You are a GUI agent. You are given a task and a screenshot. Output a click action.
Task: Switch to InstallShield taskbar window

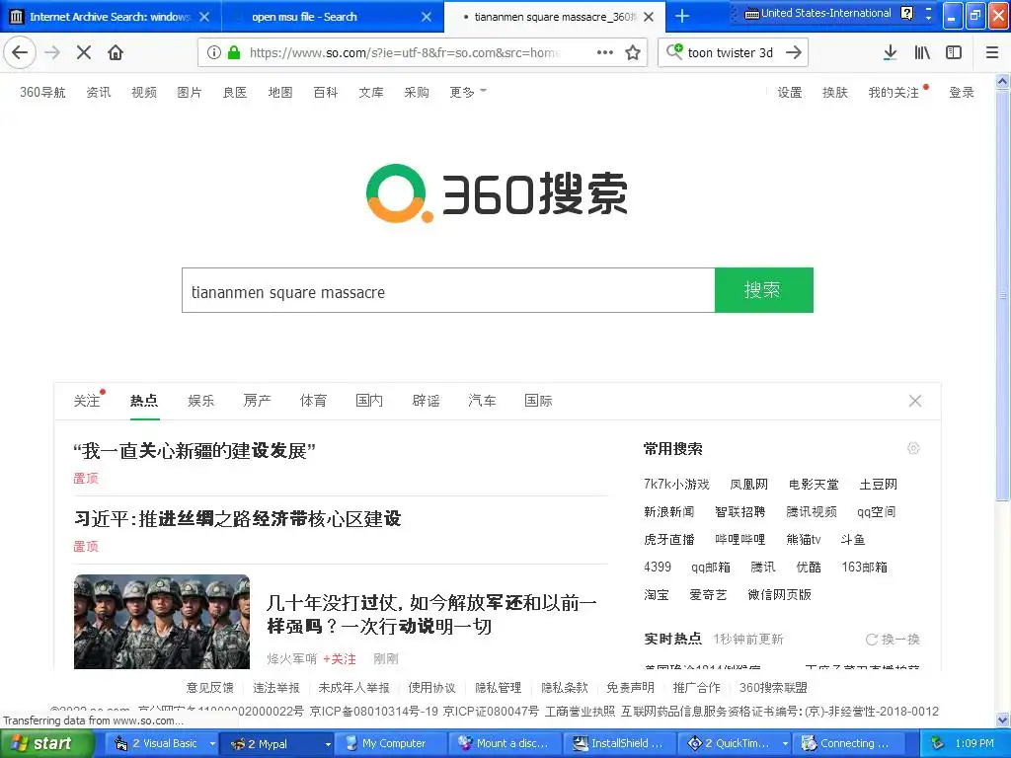[620, 744]
